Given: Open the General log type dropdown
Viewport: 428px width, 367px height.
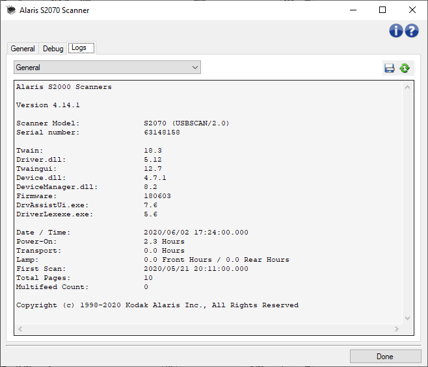Looking at the screenshot, I should (107, 68).
